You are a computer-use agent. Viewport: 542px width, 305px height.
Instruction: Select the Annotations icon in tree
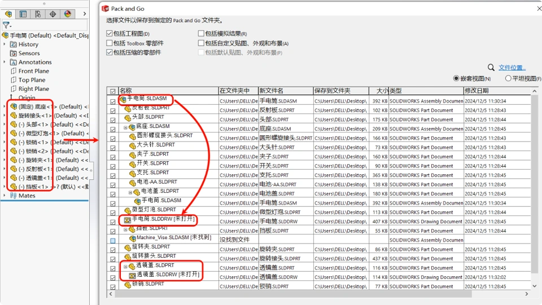pos(14,63)
